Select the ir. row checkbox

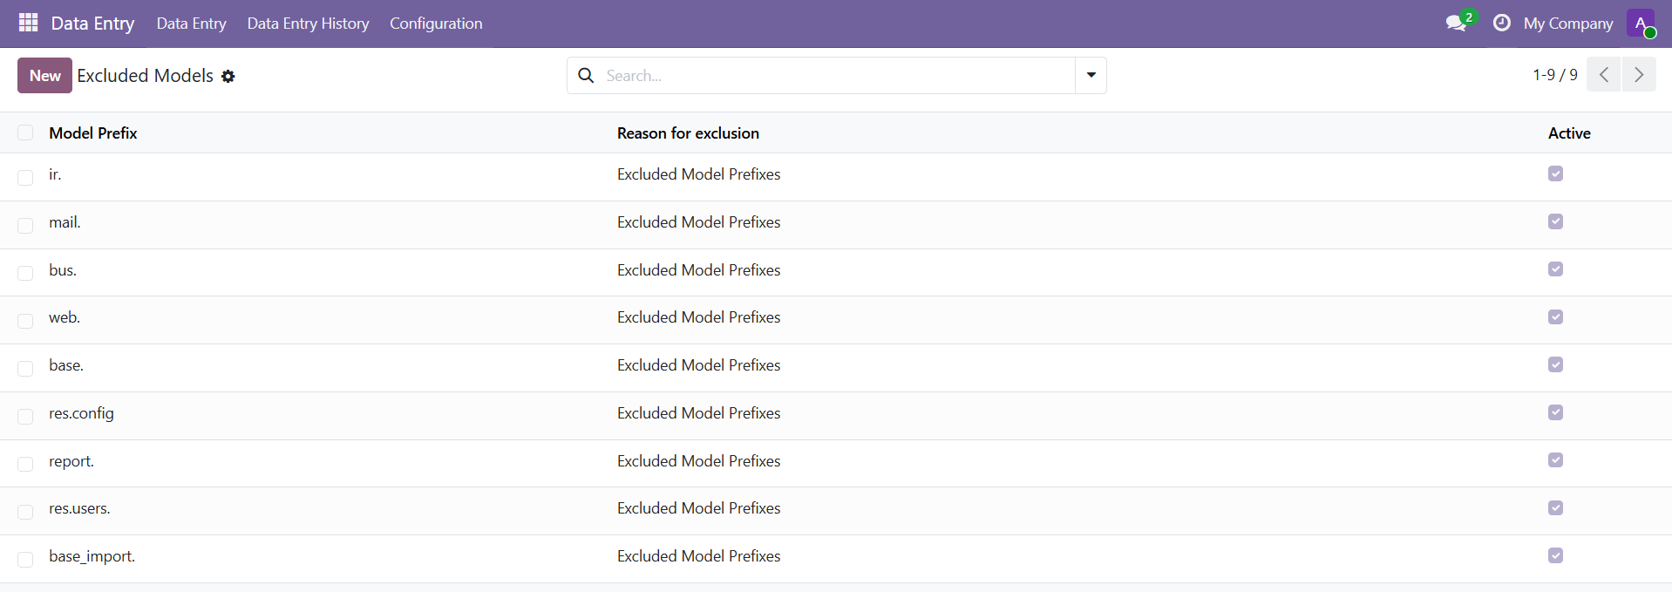point(25,177)
